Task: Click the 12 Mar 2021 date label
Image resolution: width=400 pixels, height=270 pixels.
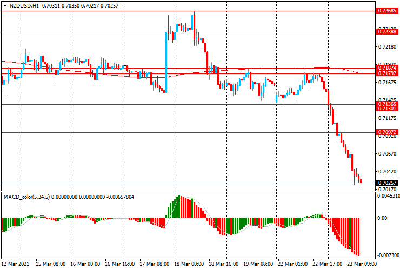Action: (15, 265)
